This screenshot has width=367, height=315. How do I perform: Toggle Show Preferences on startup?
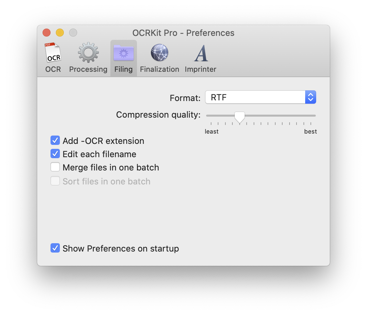point(55,248)
